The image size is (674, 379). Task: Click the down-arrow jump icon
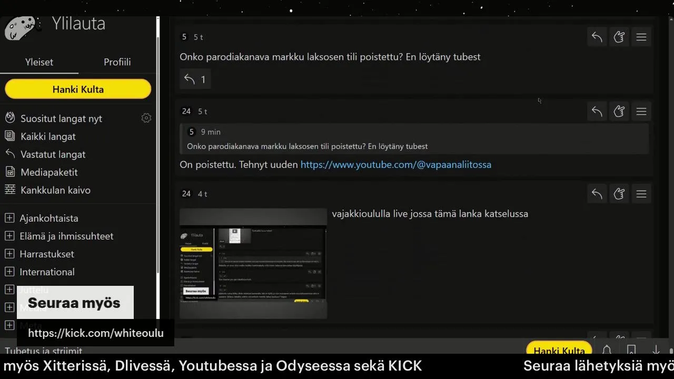pyautogui.click(x=656, y=350)
